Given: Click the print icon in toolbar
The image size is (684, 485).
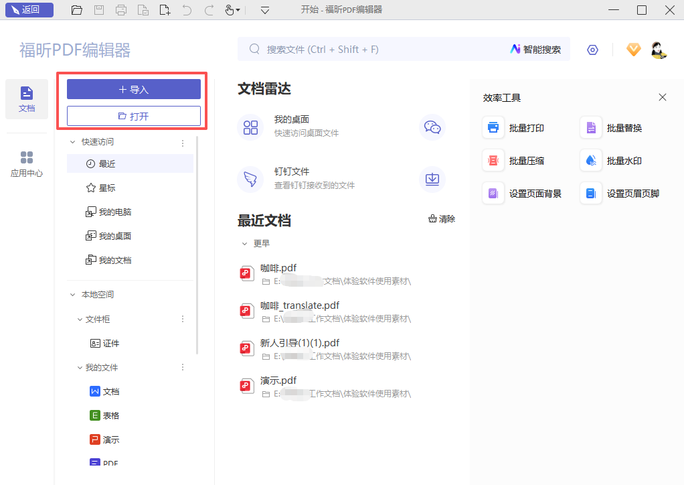Looking at the screenshot, I should coord(121,9).
